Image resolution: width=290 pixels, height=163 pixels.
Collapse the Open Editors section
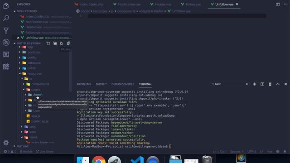(x=27, y=11)
